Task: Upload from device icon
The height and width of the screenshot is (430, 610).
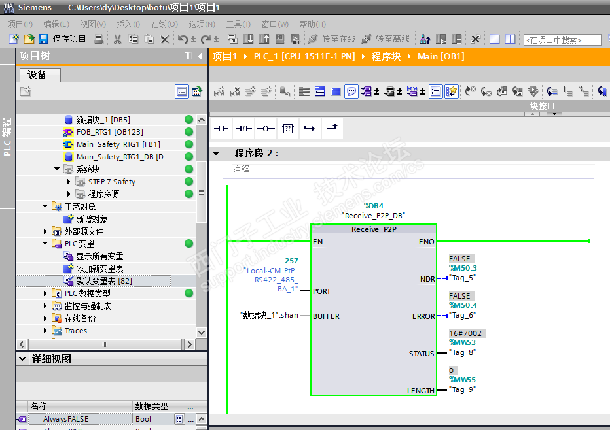Action: [x=264, y=39]
